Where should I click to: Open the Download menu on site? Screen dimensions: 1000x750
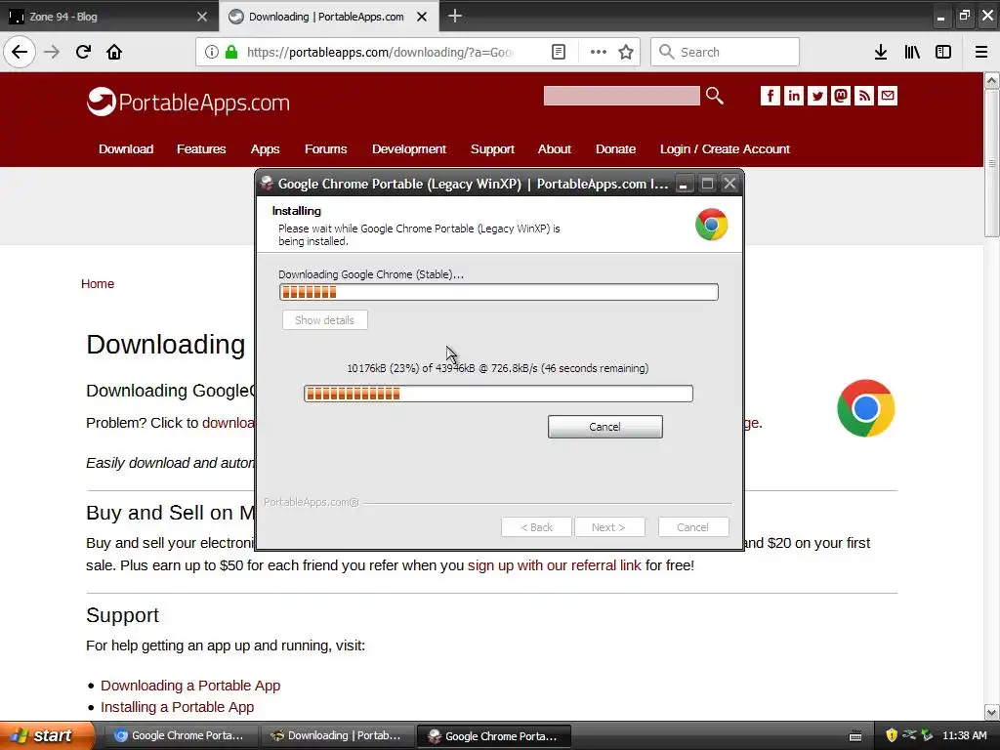126,148
